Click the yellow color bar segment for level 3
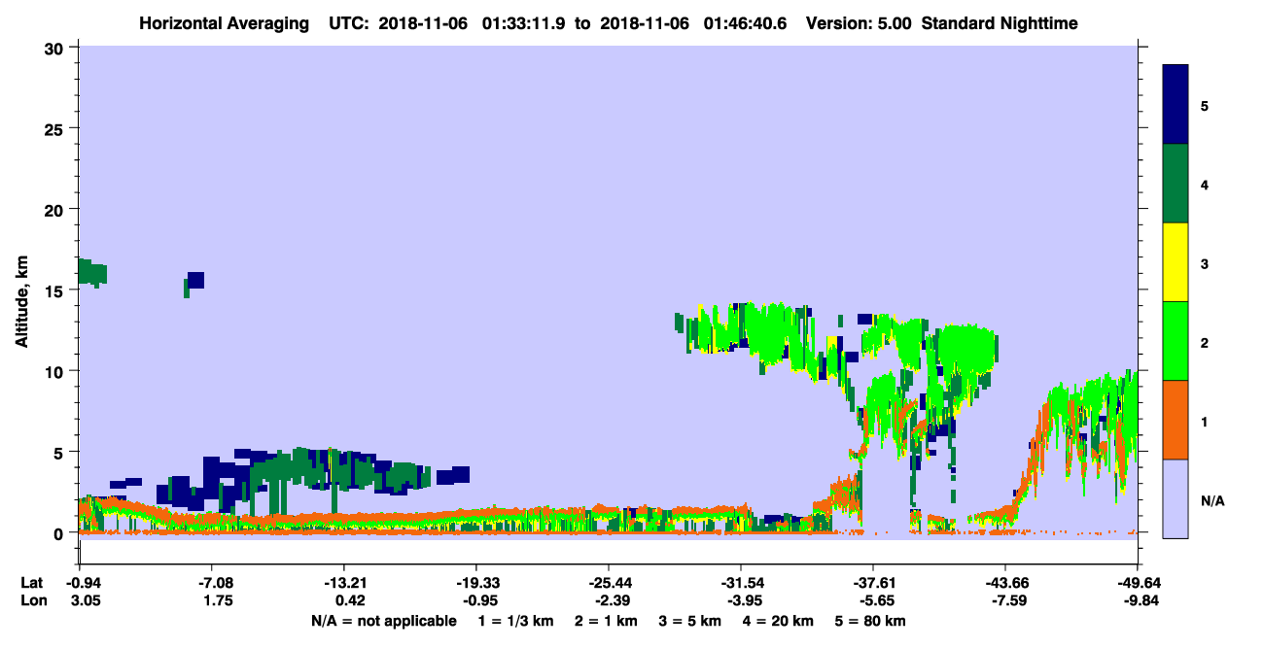 click(1176, 262)
